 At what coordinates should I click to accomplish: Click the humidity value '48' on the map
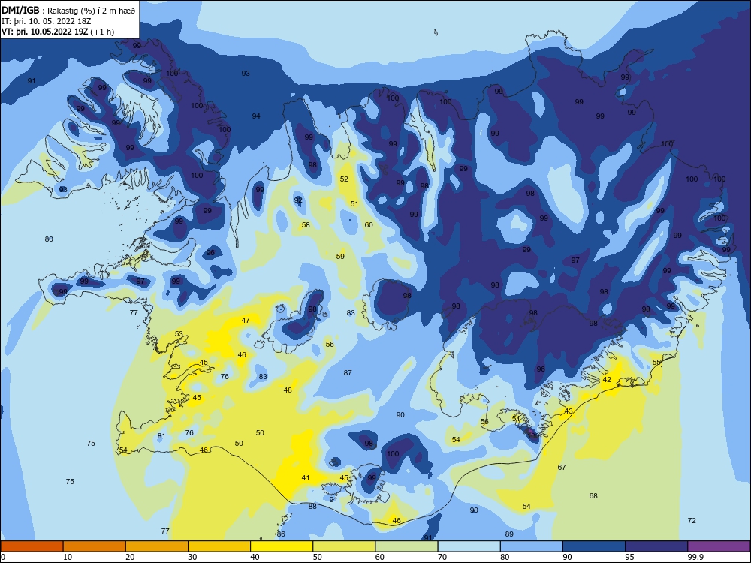point(288,390)
